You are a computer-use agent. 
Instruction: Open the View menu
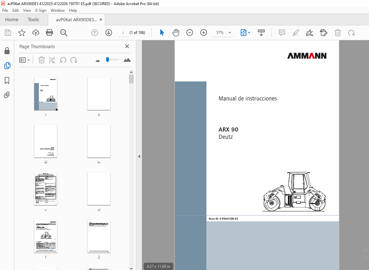tap(27, 10)
